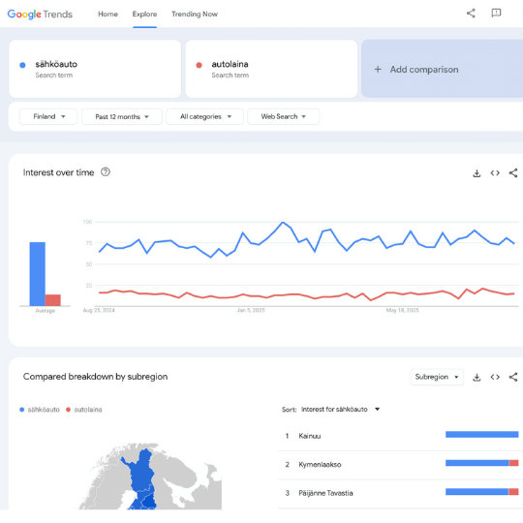The width and height of the screenshot is (523, 523).
Task: Share the Interest over time chart
Action: pos(513,172)
